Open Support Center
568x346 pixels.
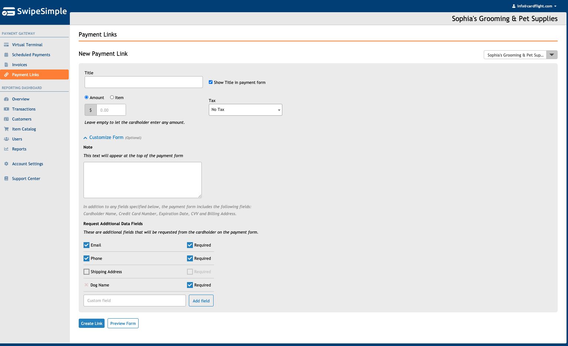tap(26, 179)
